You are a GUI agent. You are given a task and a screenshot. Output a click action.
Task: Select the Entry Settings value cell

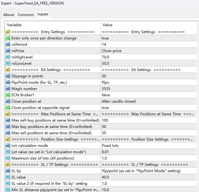pyautogui.click(x=149, y=32)
